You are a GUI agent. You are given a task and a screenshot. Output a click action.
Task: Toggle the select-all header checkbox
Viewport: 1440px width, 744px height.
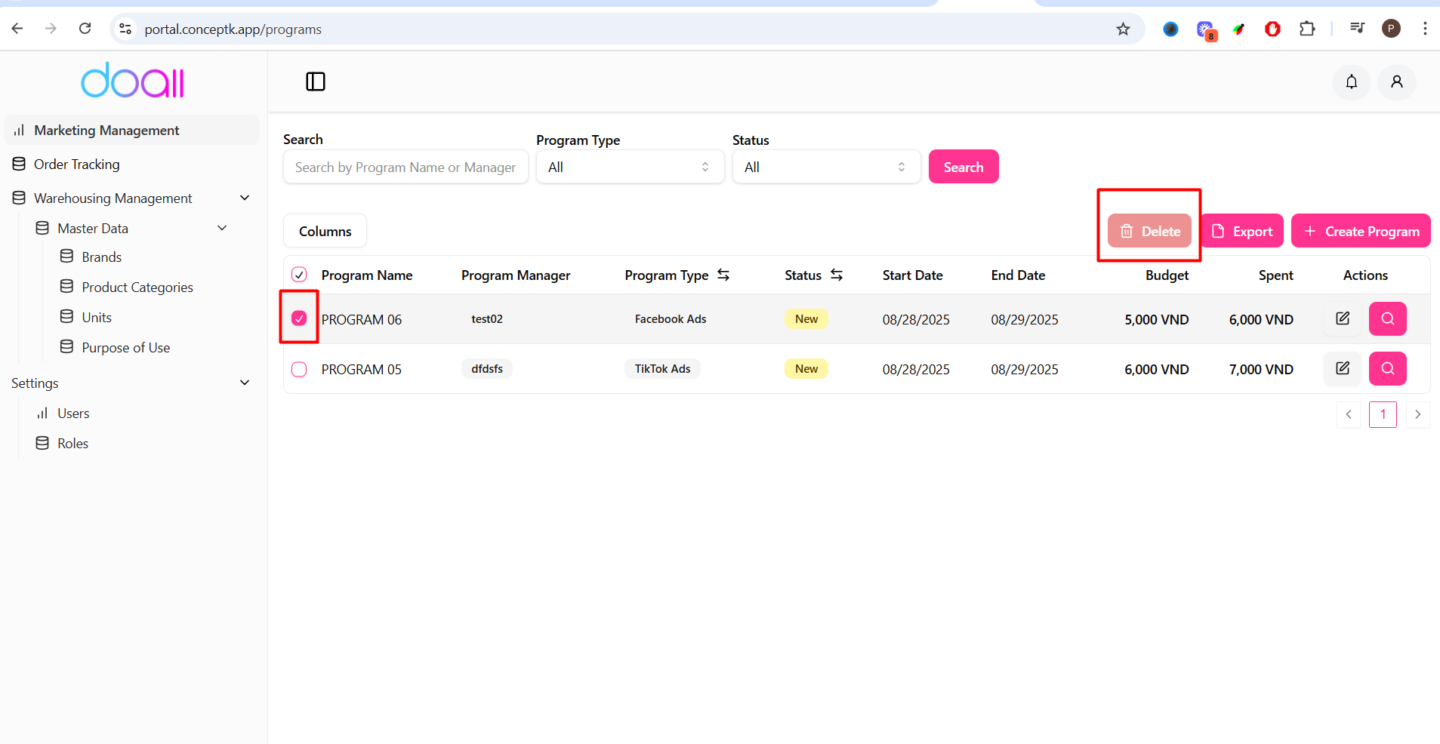coord(299,275)
